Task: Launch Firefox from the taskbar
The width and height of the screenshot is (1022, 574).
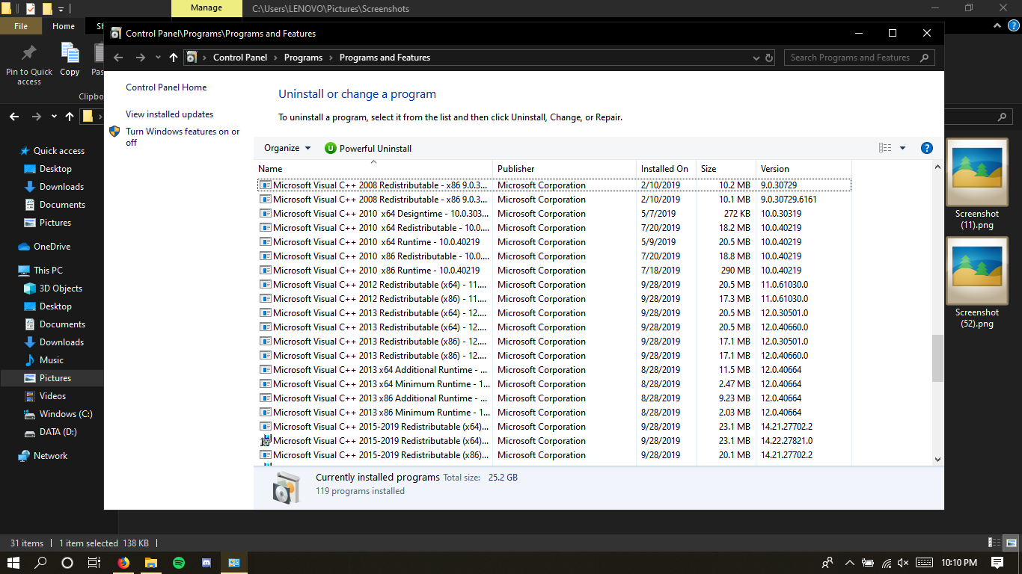Action: [123, 563]
